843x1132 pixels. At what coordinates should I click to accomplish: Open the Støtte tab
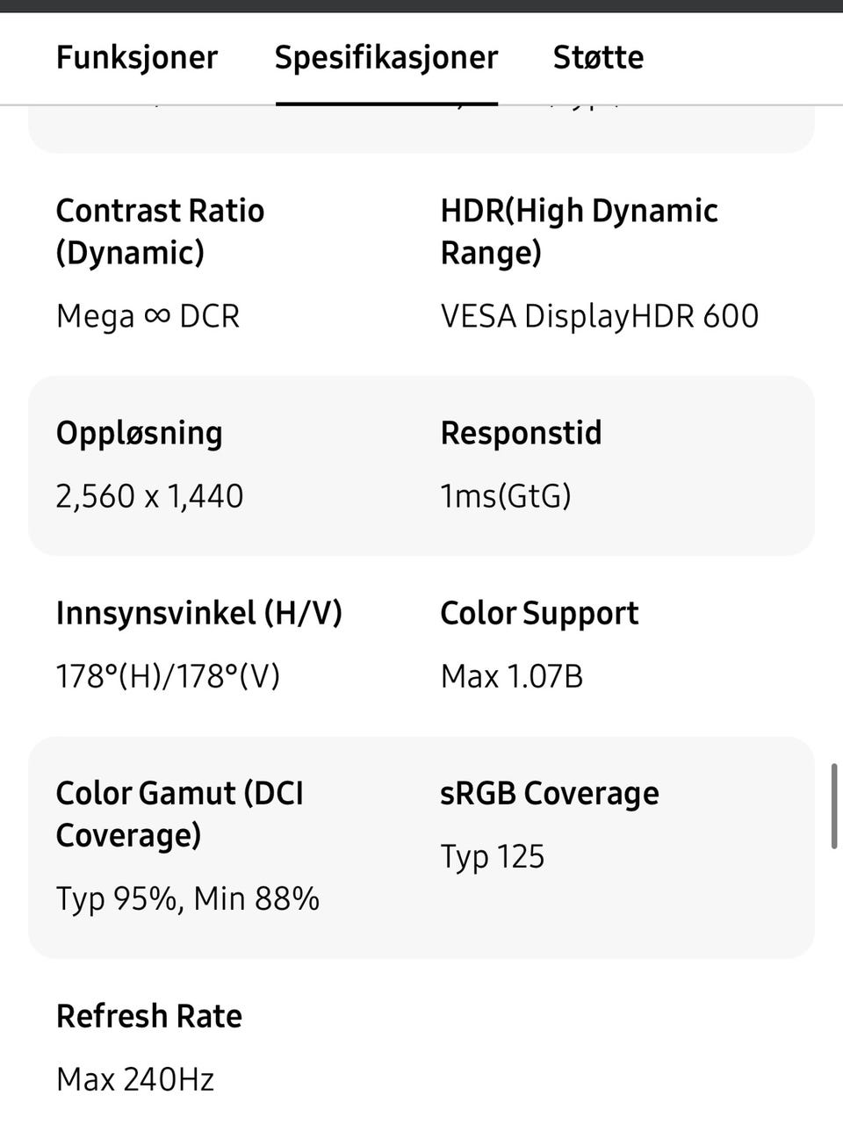point(598,58)
